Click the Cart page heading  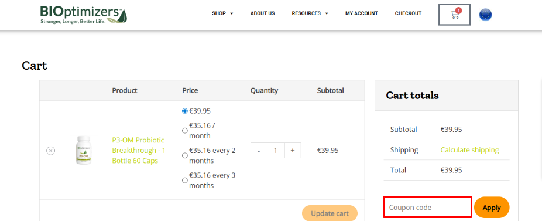34,66
